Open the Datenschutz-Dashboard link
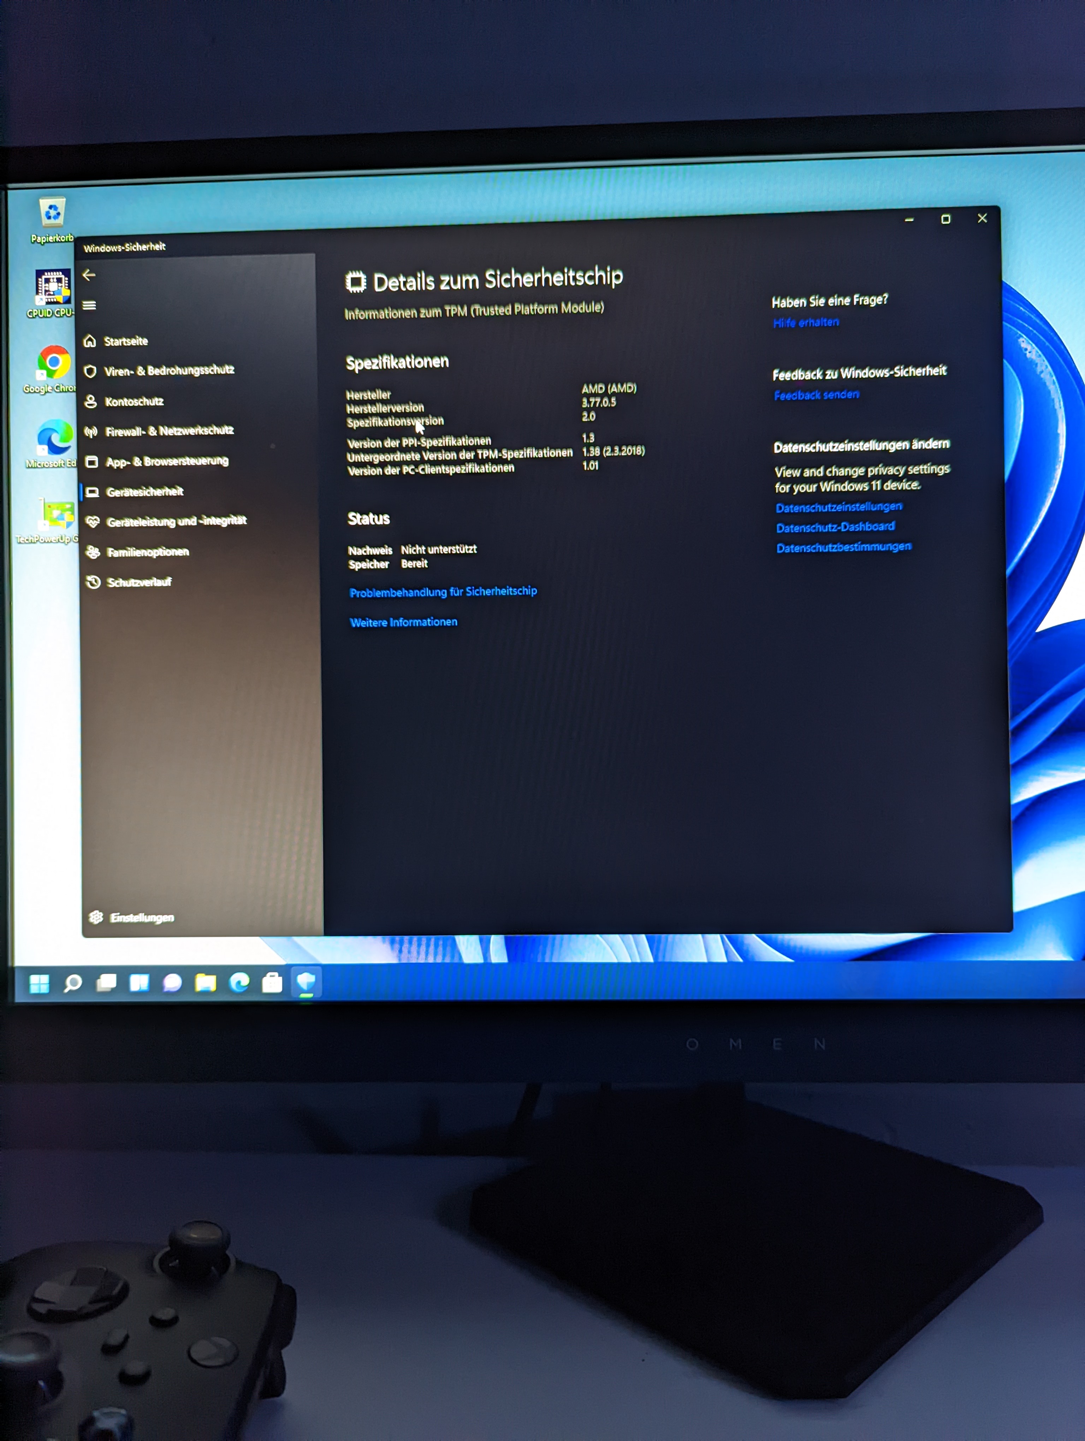This screenshot has width=1085, height=1441. click(835, 527)
